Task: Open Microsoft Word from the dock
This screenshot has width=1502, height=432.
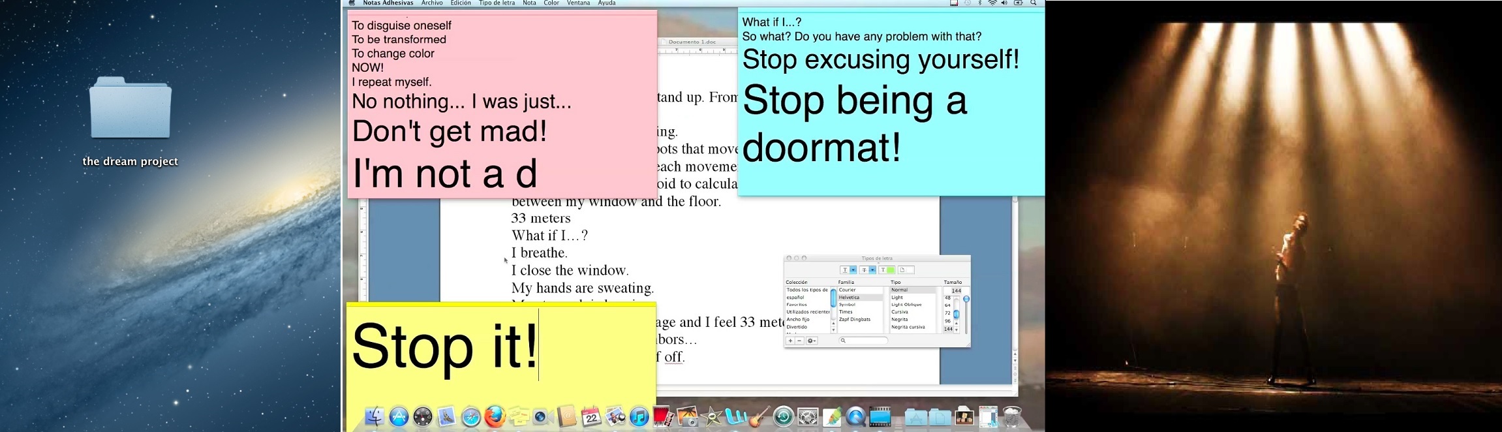Action: 737,416
